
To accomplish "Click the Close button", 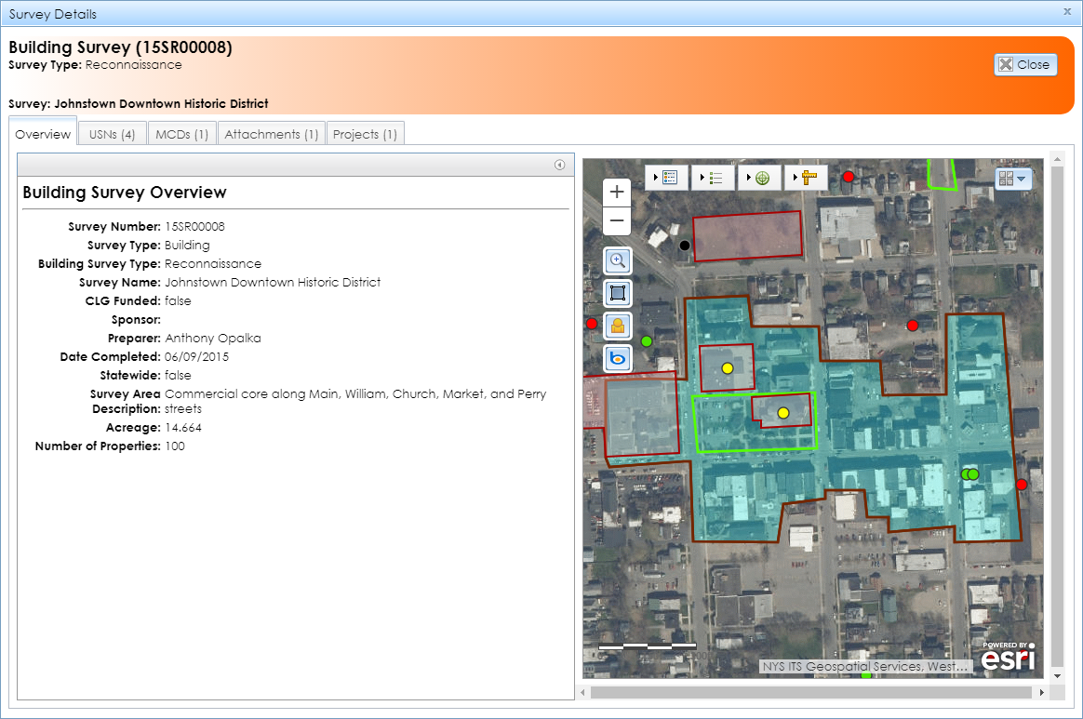I will point(1025,64).
